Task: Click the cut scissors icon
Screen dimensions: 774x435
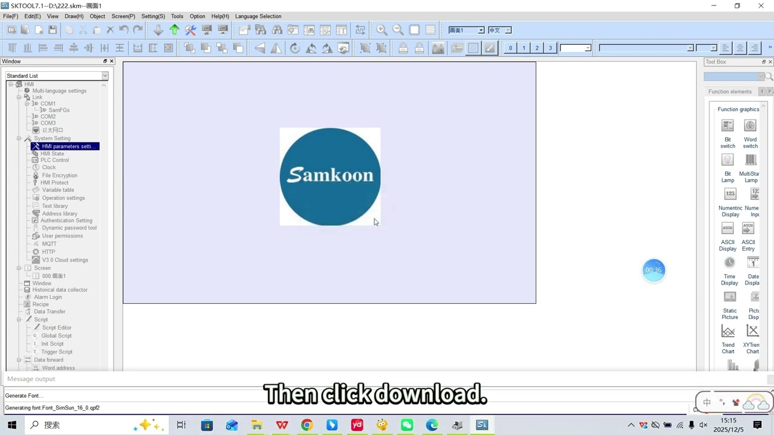Action: (x=83, y=30)
